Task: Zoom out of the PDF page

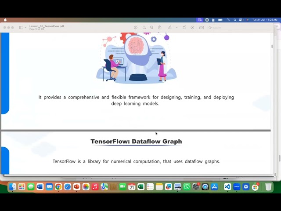Action: point(144,27)
